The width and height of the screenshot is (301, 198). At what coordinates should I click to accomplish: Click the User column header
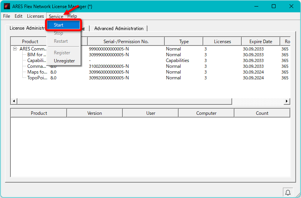point(150,113)
